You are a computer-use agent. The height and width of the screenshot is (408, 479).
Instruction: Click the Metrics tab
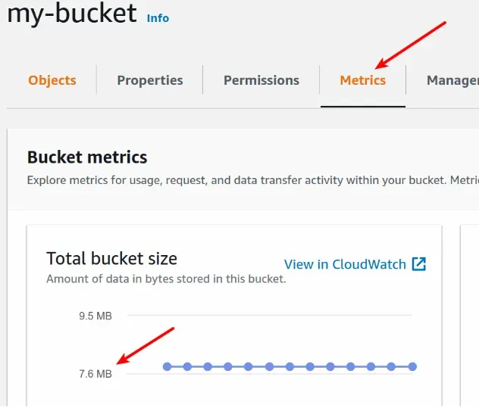tap(363, 80)
